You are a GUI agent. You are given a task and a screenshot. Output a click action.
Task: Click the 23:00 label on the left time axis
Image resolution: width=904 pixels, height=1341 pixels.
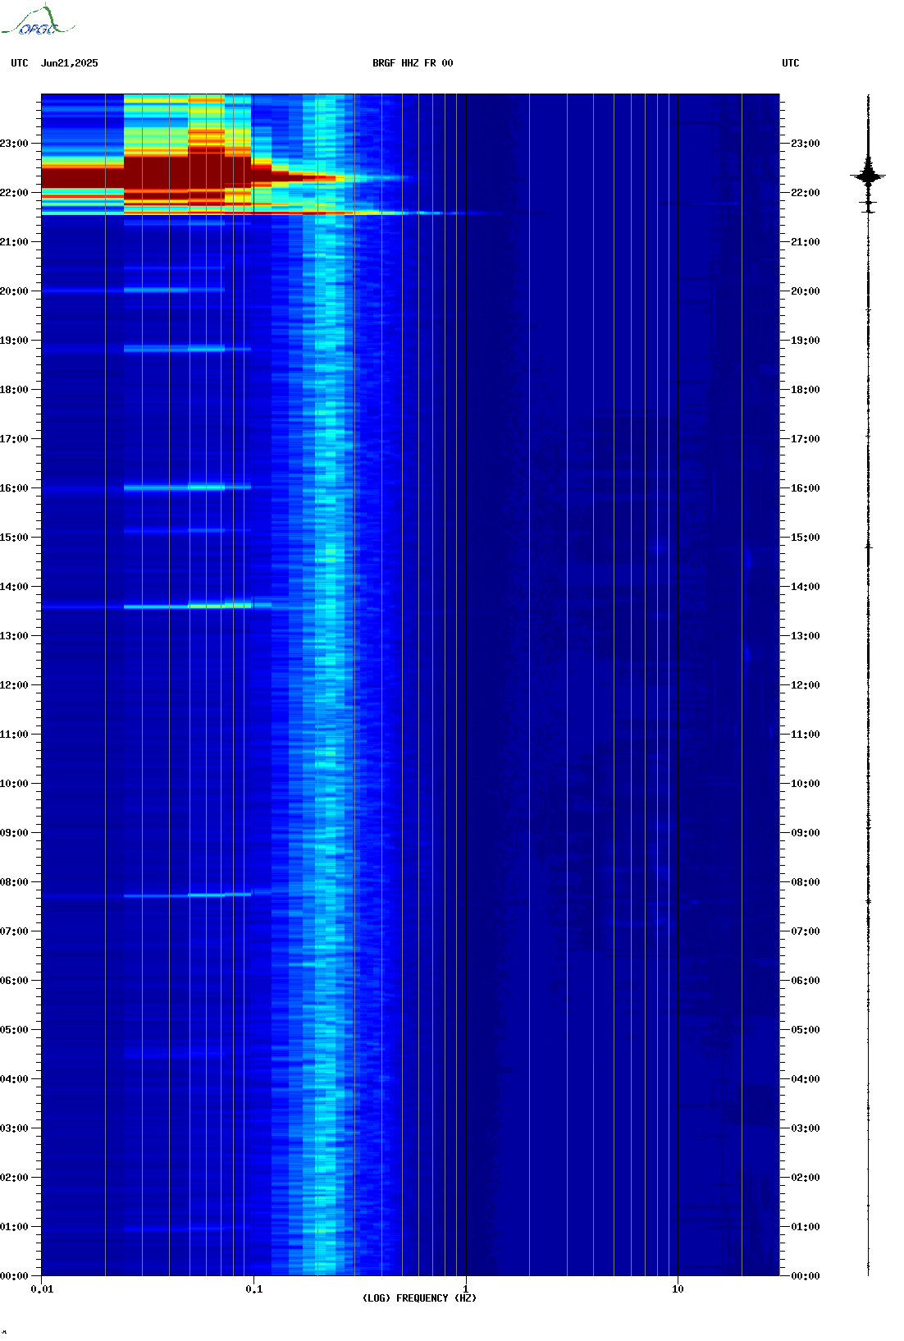click(x=14, y=144)
